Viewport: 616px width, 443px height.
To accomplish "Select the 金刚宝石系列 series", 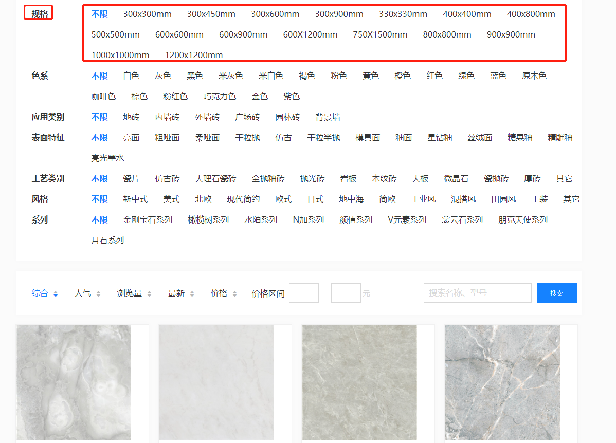I will pyautogui.click(x=148, y=220).
